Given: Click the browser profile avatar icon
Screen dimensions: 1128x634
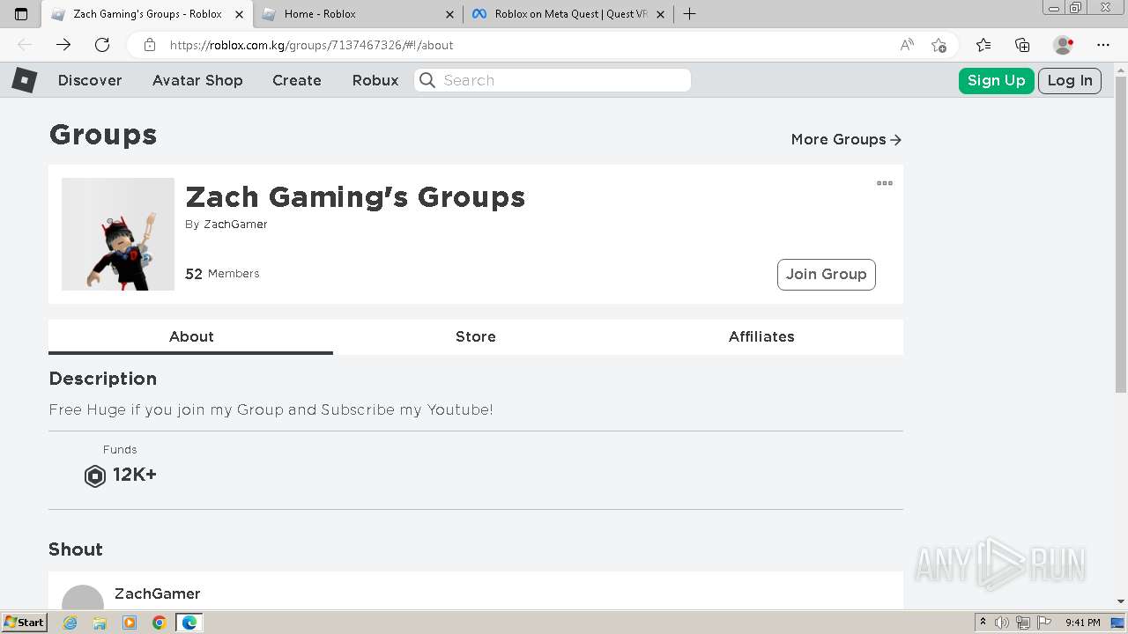Looking at the screenshot, I should (1064, 45).
